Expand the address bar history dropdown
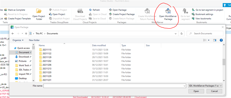This screenshot has height=98, width=231. coord(176,34)
